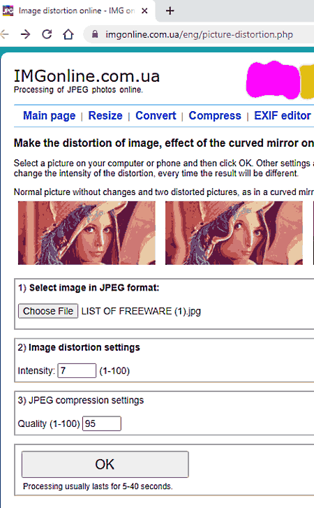
Task: Click the address bar URL
Action: tap(199, 34)
